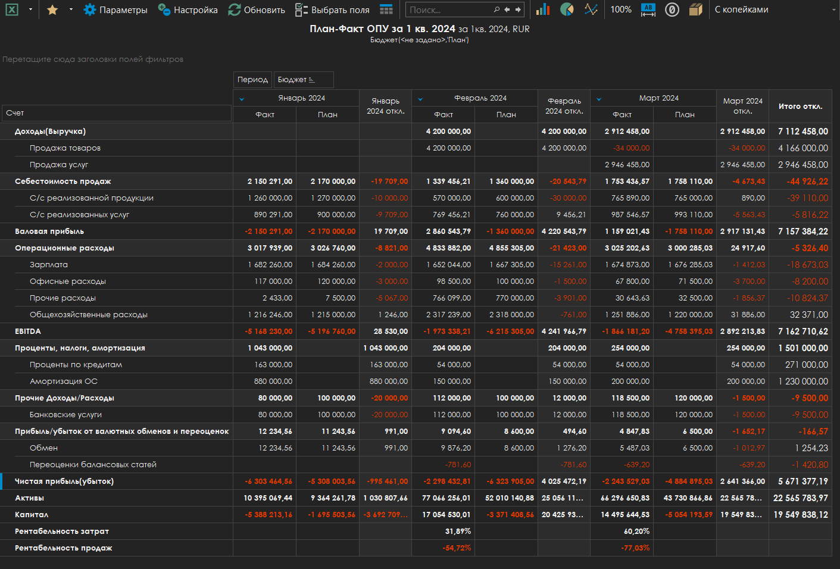
Task: Click Выбрать поля to choose fields
Action: tap(333, 10)
